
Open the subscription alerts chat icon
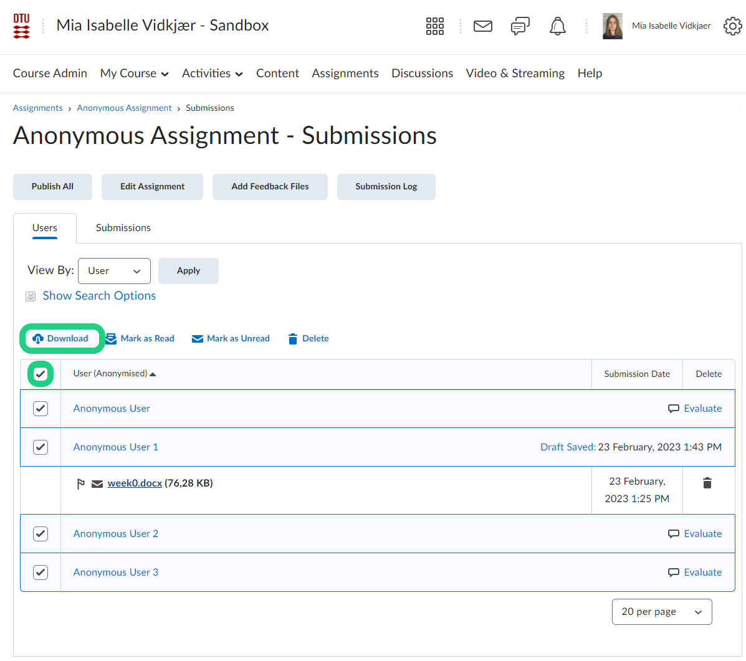[520, 26]
